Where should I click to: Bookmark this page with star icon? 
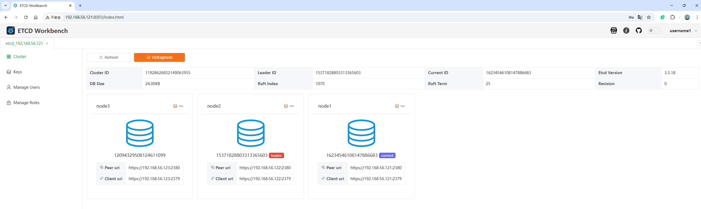click(x=649, y=17)
